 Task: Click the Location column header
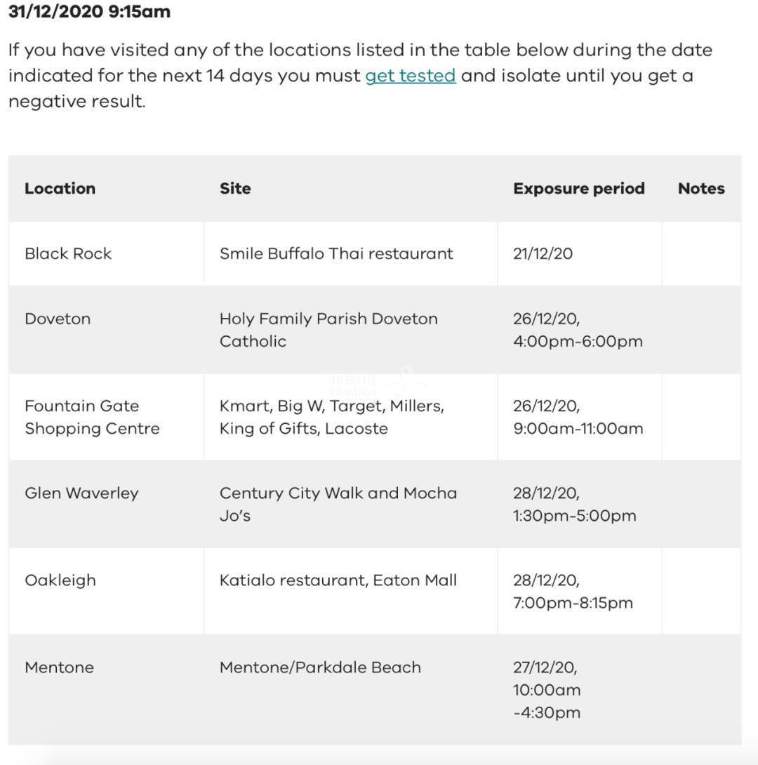click(x=60, y=188)
